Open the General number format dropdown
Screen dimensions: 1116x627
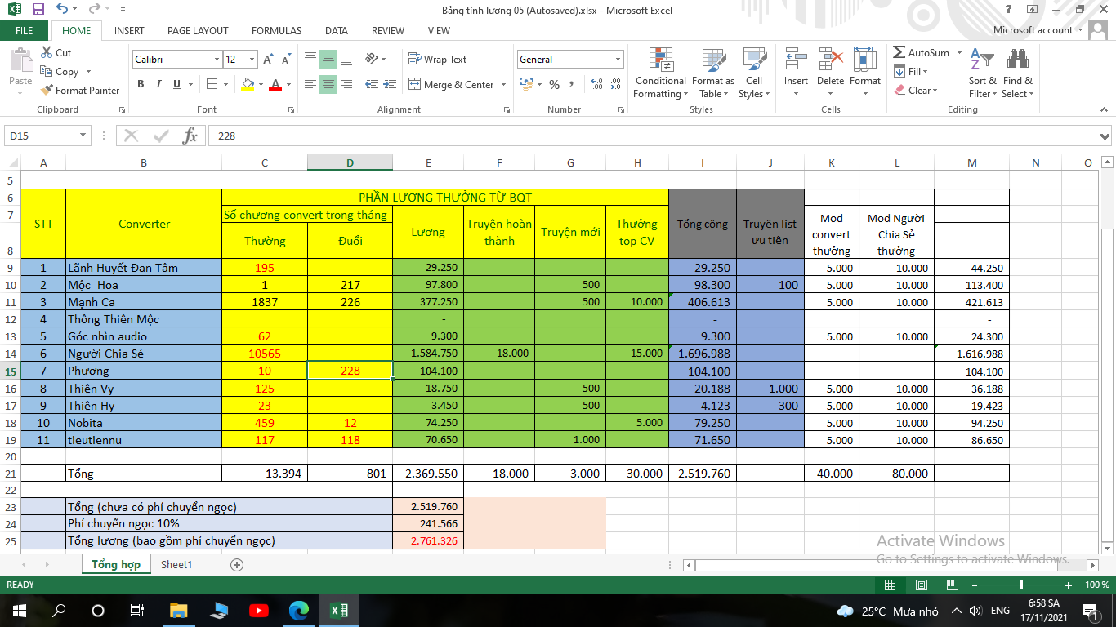pyautogui.click(x=618, y=60)
